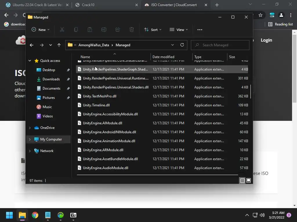Open Chrome three-dot menu
Screen dimensions: 297x222
click(x=291, y=15)
